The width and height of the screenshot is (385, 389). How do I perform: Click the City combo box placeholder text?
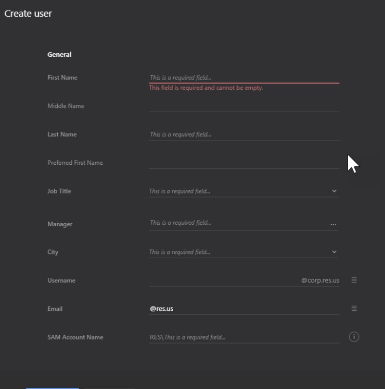(179, 252)
